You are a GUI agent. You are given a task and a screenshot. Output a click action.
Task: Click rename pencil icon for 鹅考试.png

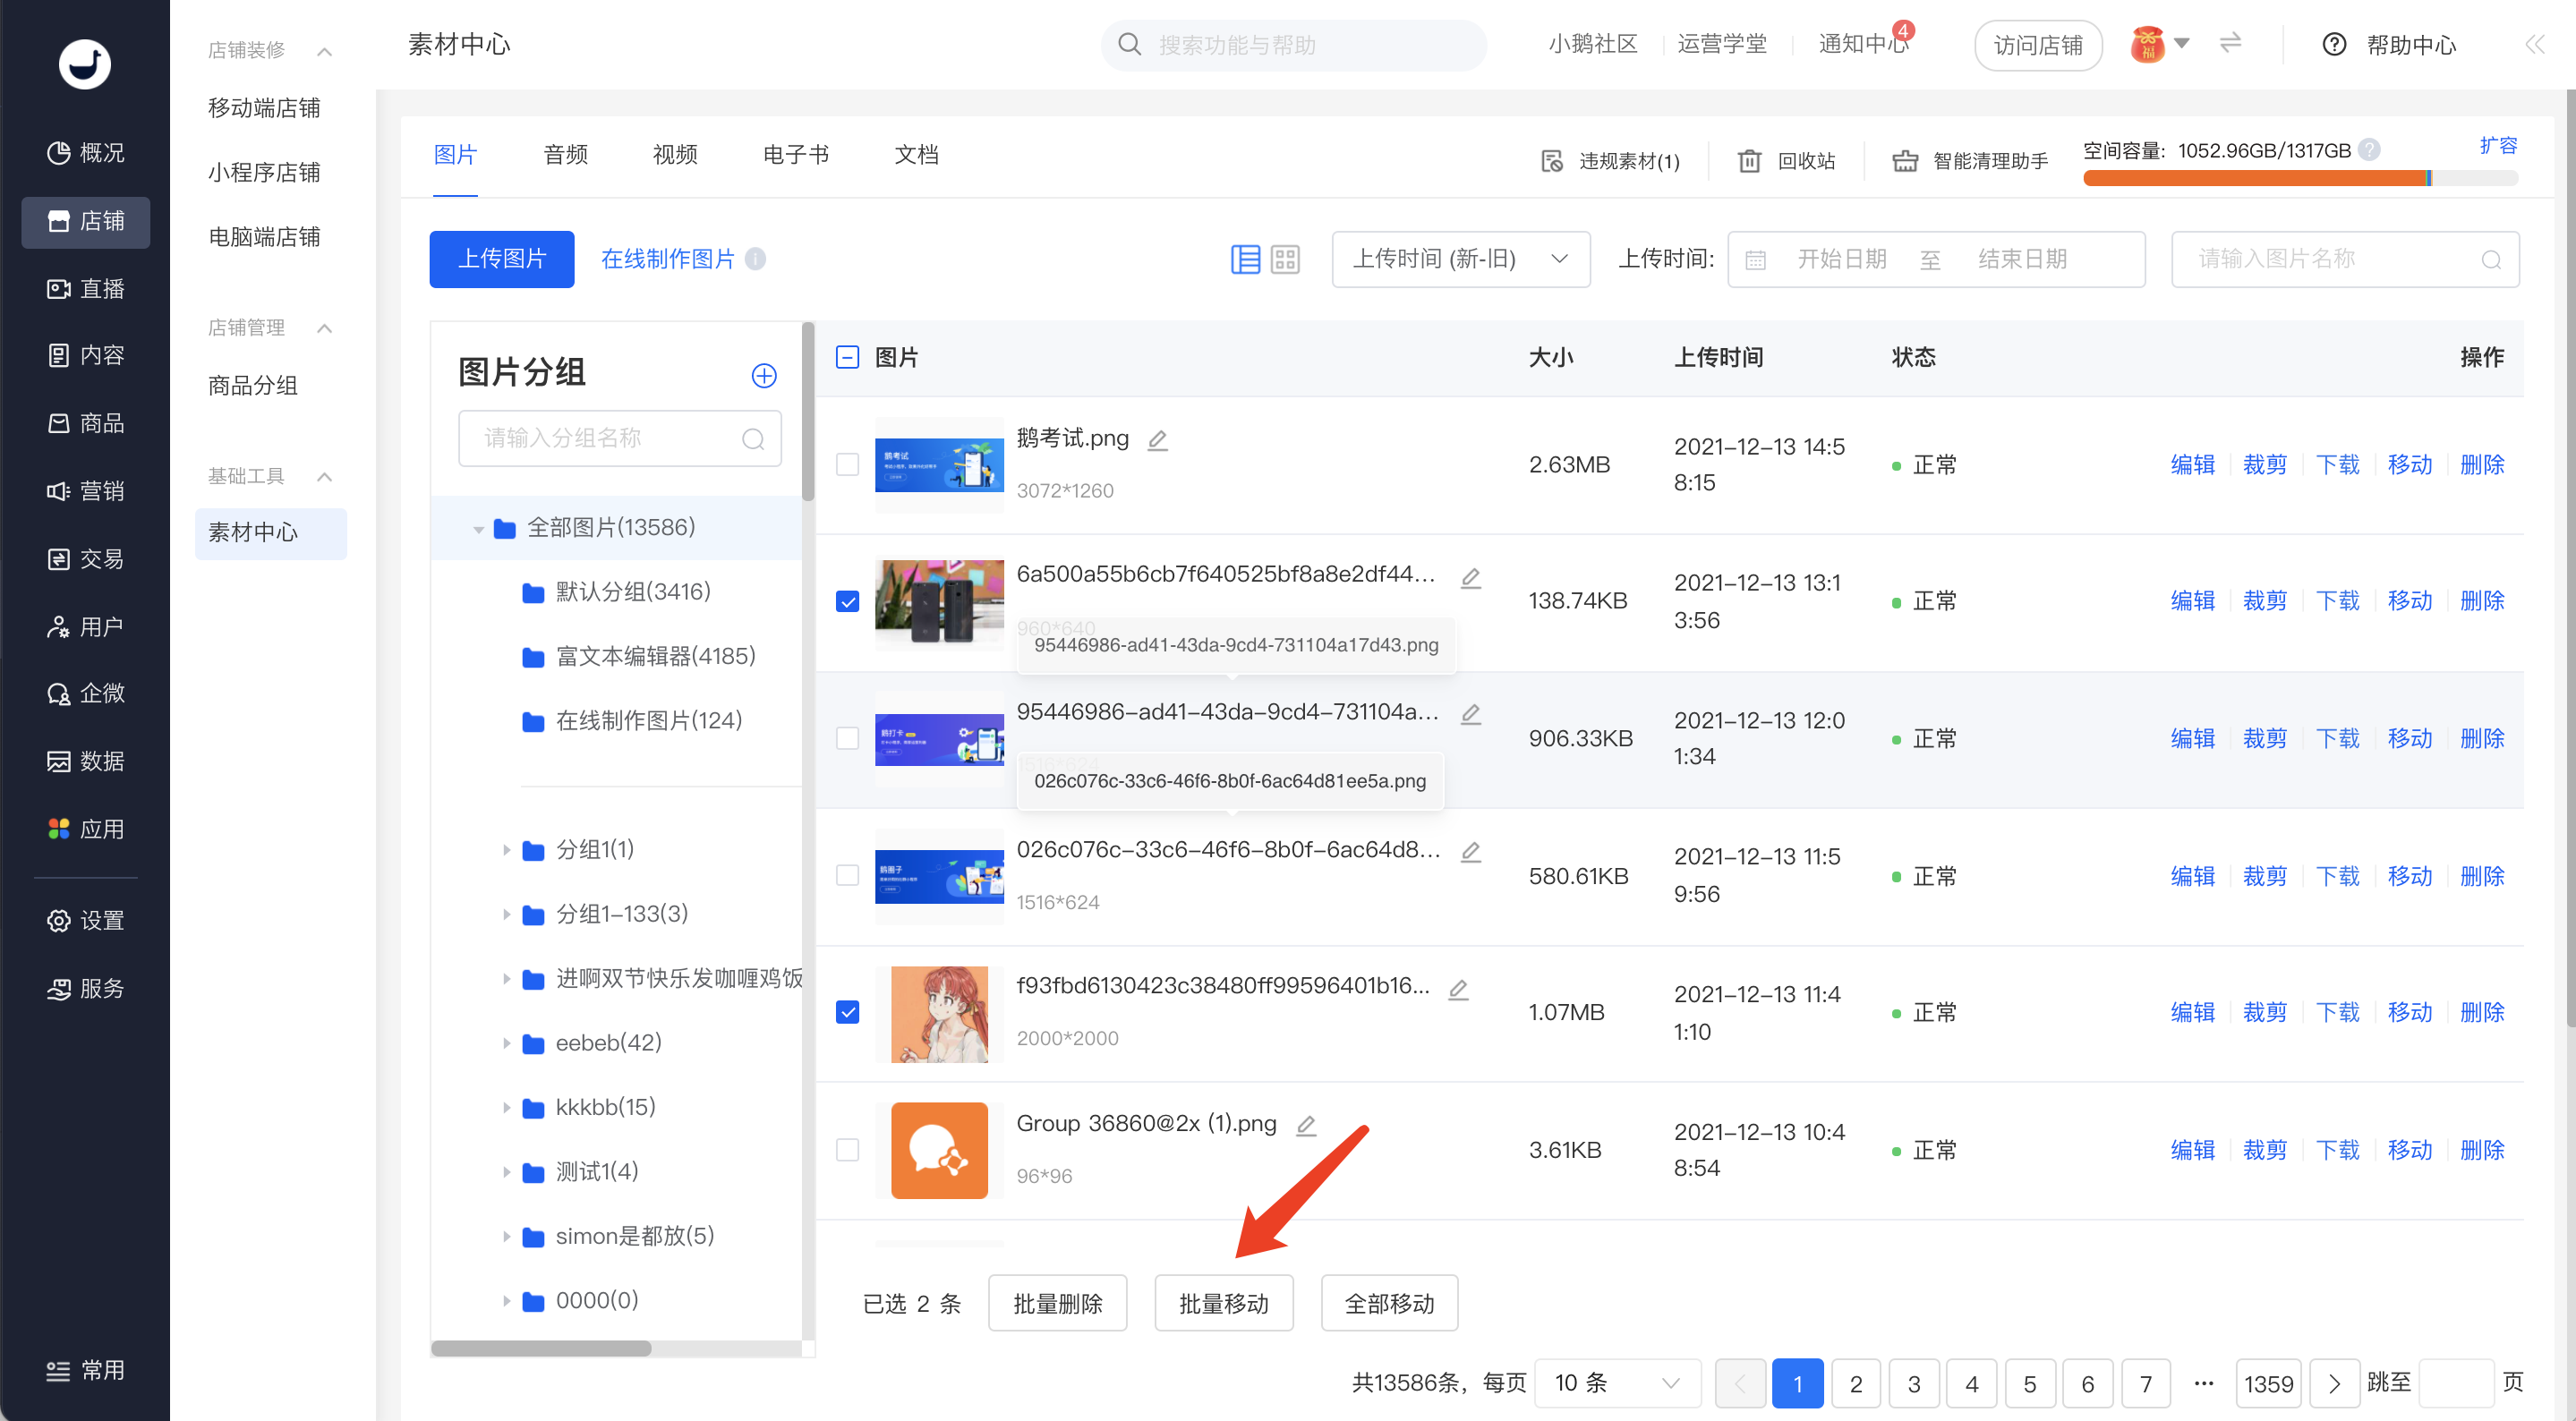tap(1158, 439)
